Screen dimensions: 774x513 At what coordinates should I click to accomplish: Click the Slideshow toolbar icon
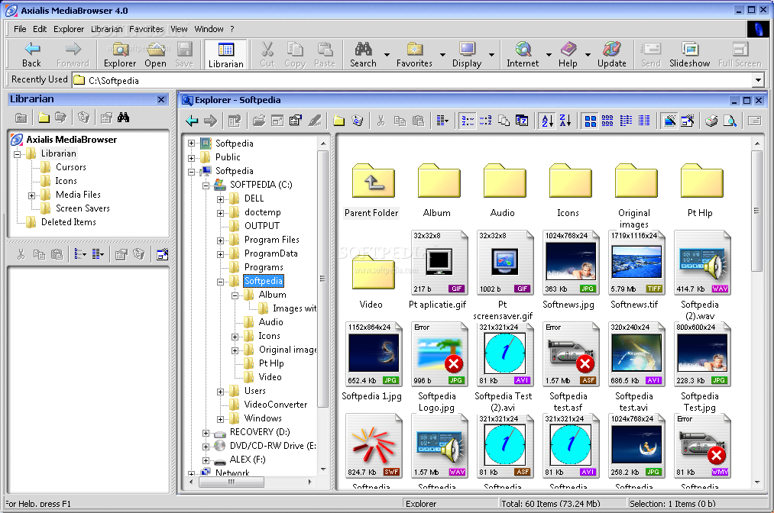click(690, 54)
